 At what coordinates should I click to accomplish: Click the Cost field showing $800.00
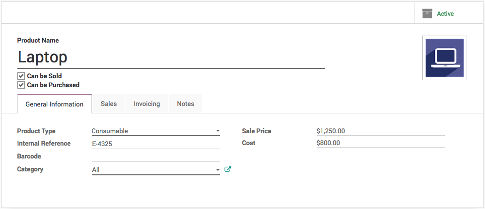(380, 143)
